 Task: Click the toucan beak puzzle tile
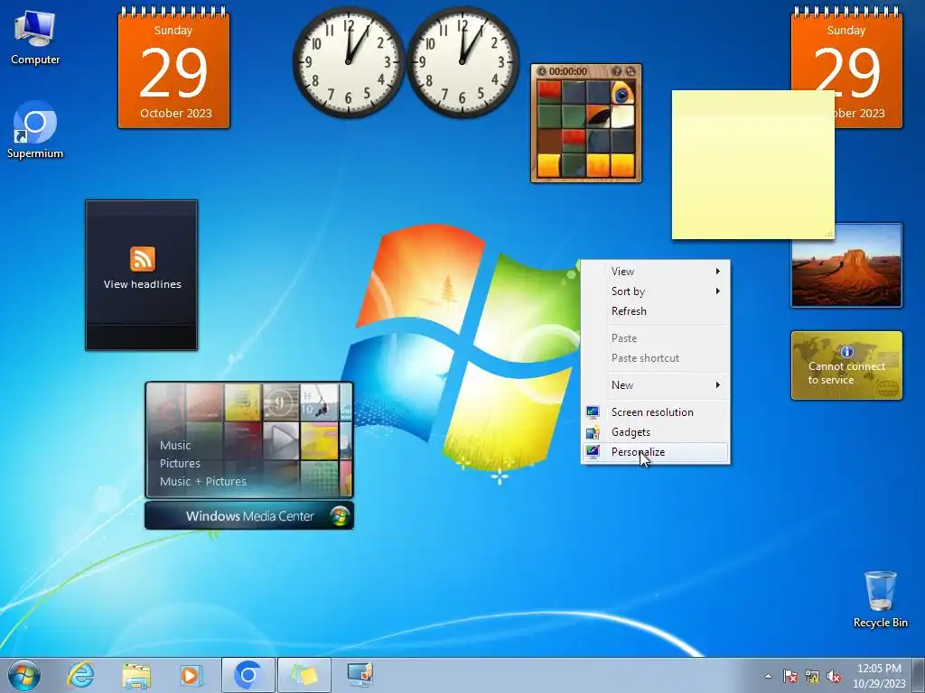[598, 116]
